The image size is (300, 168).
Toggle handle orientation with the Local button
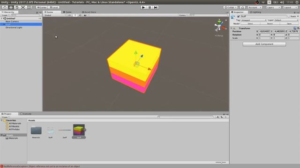pos(54,7)
